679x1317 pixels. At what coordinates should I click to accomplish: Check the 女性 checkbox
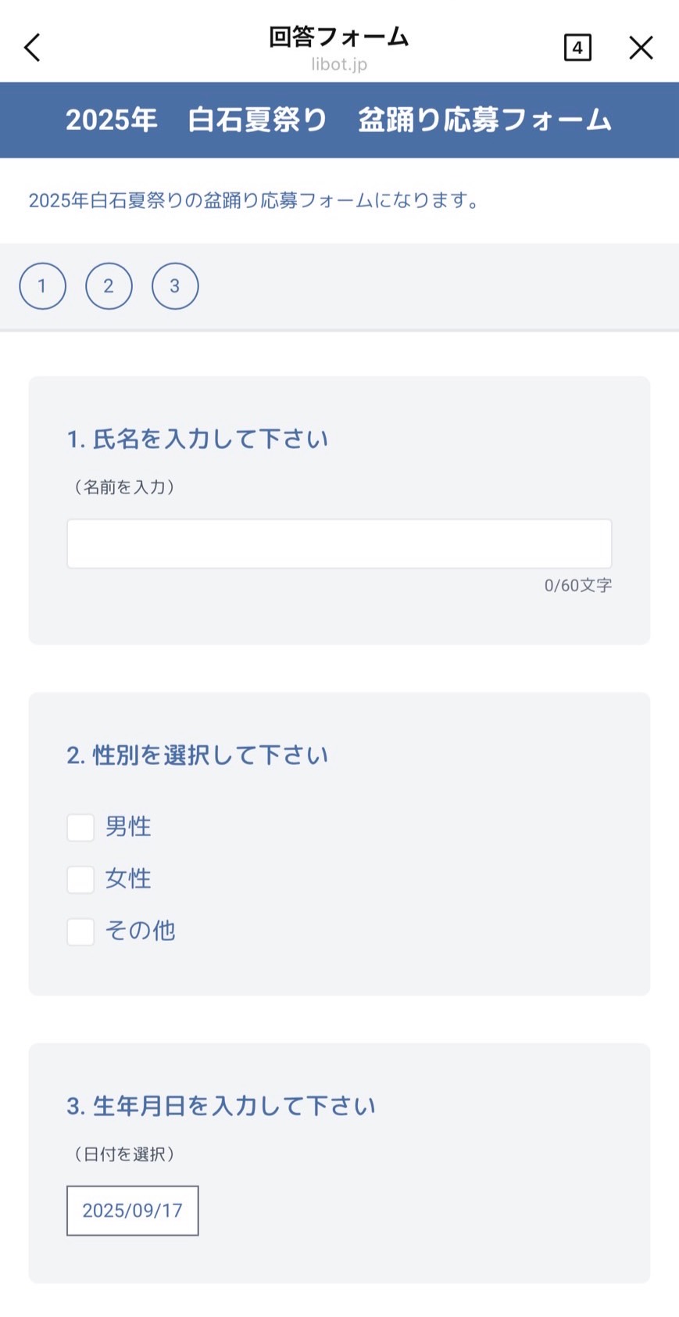pyautogui.click(x=80, y=880)
